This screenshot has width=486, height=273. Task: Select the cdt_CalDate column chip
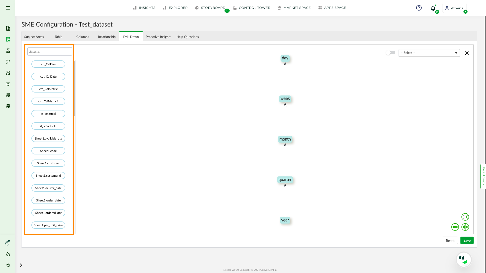click(48, 77)
